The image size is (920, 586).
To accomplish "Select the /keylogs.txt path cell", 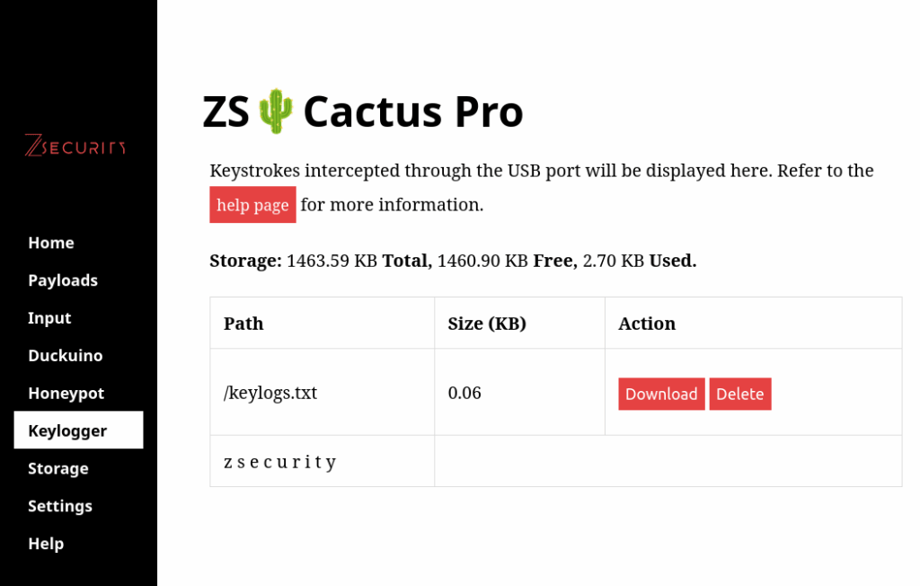I will point(270,393).
